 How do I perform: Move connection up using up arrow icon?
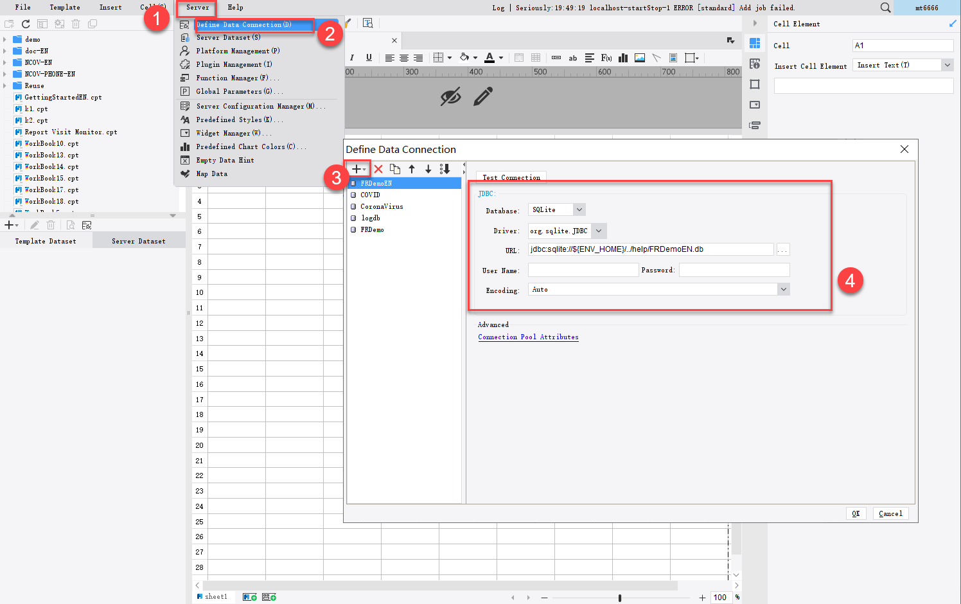[412, 168]
